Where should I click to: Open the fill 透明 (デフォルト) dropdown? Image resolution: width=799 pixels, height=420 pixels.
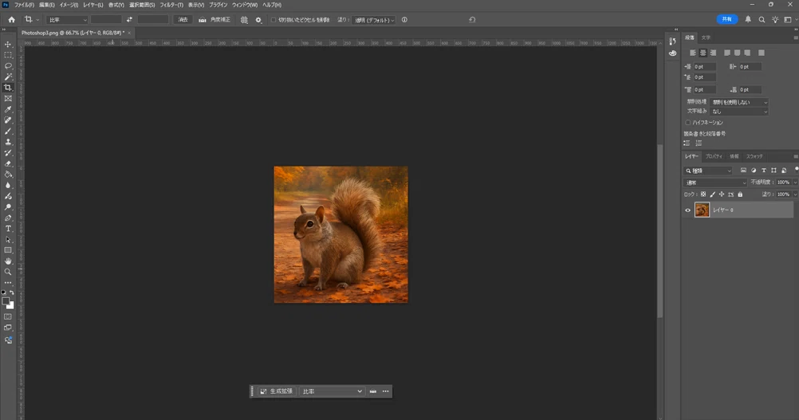(375, 20)
